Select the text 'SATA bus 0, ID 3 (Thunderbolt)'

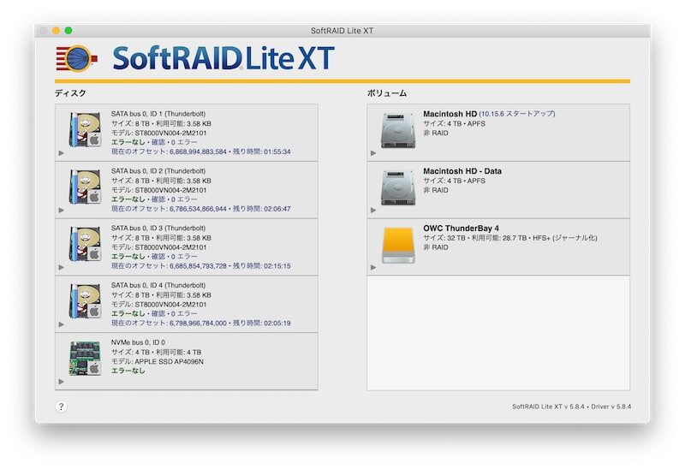coord(158,229)
